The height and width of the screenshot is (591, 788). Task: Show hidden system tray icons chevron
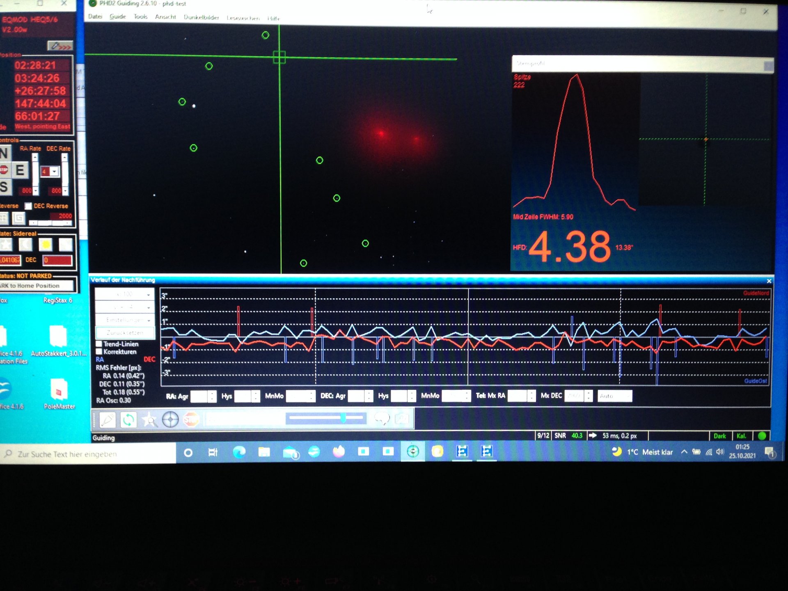(x=684, y=452)
